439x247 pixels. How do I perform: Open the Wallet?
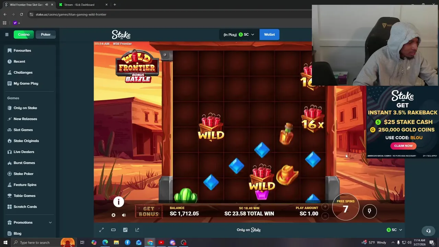point(269,34)
